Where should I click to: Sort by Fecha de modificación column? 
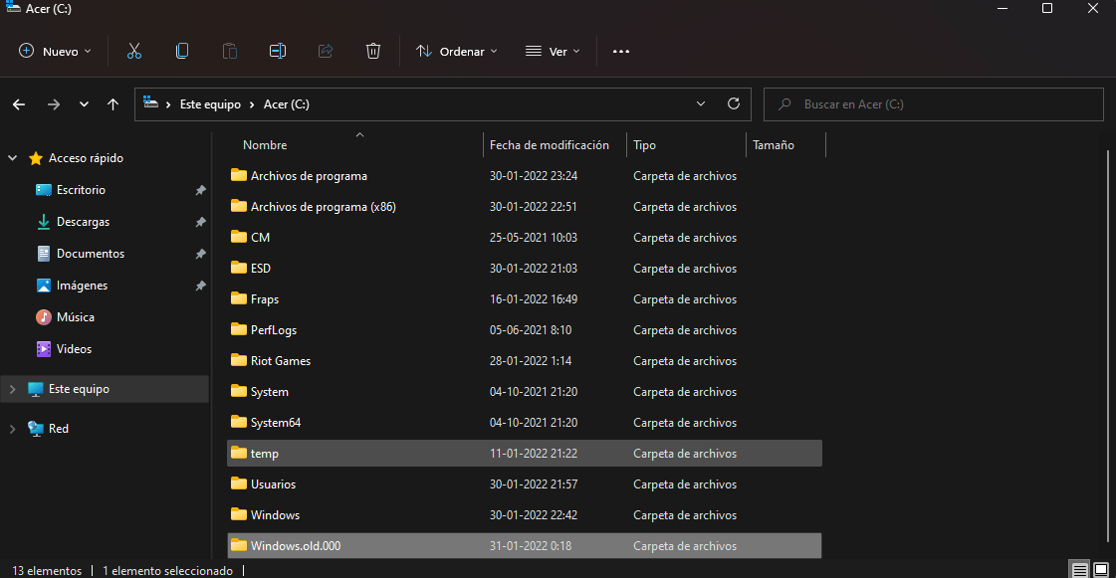[x=549, y=145]
